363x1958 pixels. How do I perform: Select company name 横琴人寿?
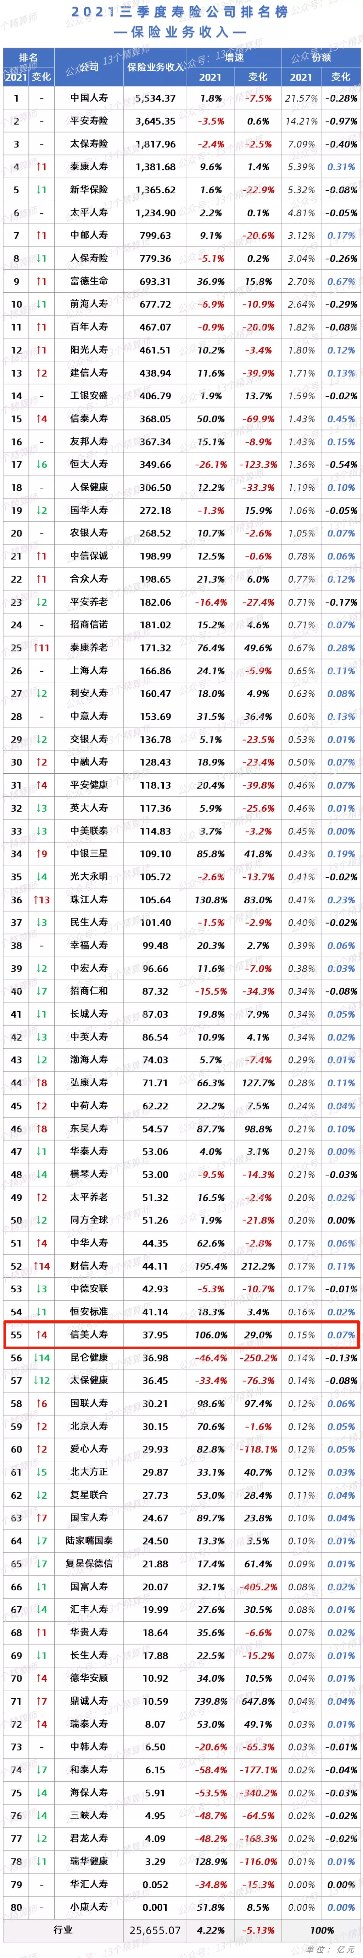point(89,1174)
